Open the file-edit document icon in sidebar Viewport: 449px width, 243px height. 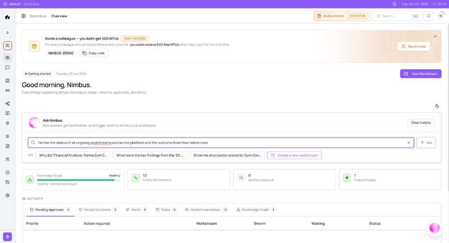tap(7, 146)
